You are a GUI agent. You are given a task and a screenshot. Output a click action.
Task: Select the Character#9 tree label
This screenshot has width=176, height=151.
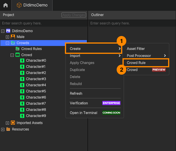36,116
